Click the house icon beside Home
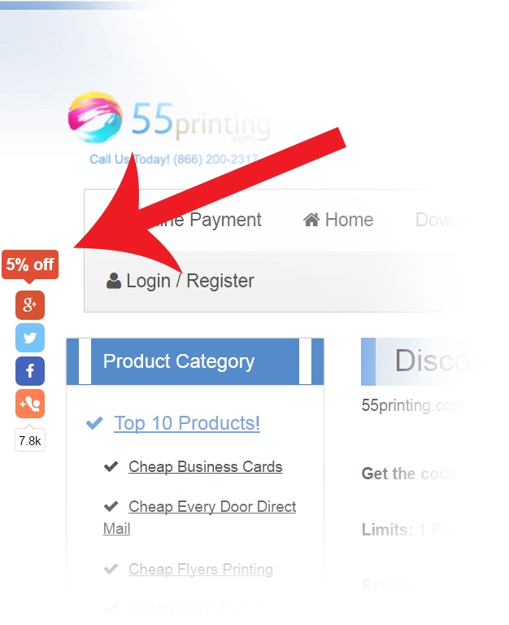This screenshot has width=509, height=625. point(311,220)
